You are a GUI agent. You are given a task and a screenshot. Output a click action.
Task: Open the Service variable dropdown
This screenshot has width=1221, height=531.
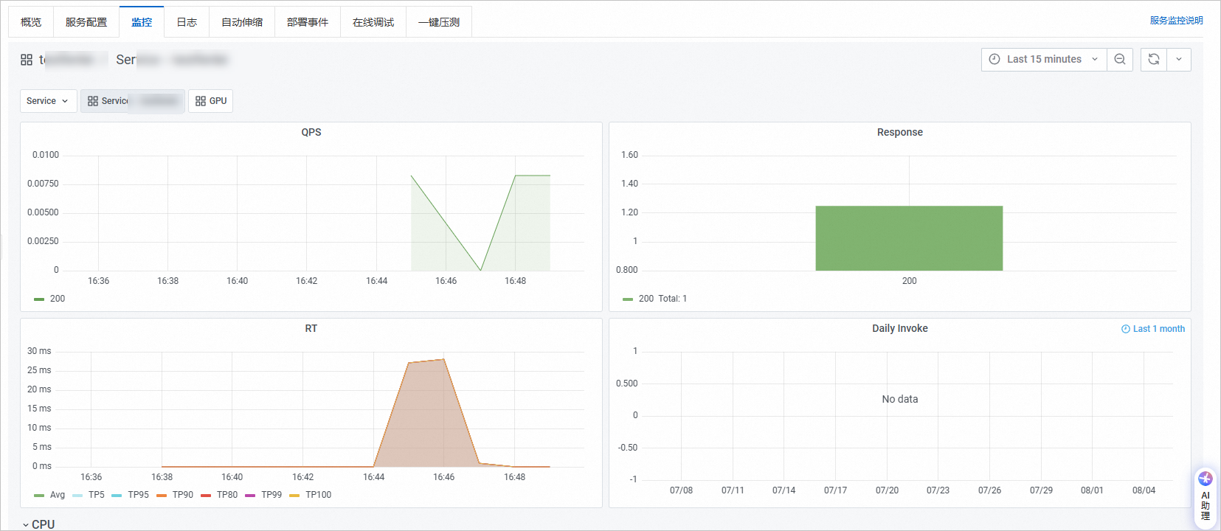tap(49, 101)
